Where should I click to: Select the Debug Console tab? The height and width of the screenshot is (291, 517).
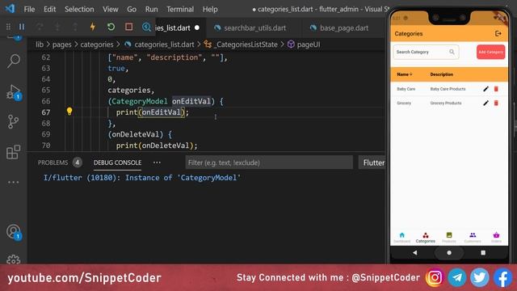click(117, 162)
